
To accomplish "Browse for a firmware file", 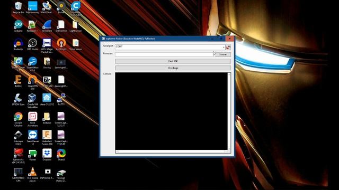I will 222,54.
